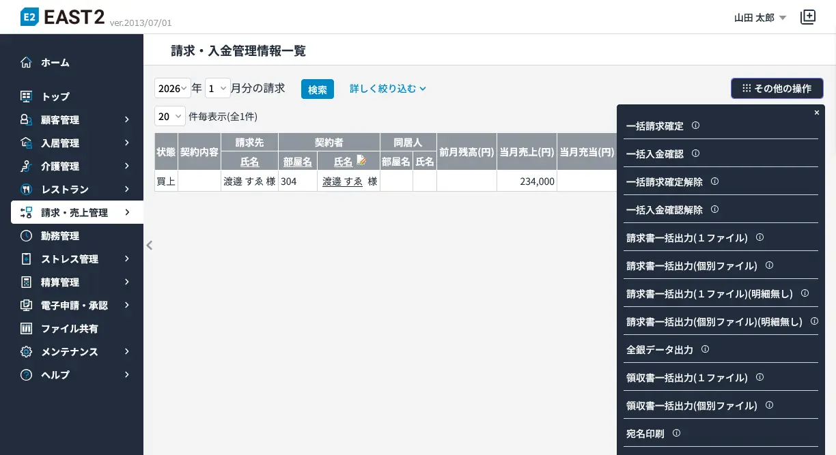Click the info icon next to 宛名印刷
This screenshot has height=455, width=836.
click(676, 433)
